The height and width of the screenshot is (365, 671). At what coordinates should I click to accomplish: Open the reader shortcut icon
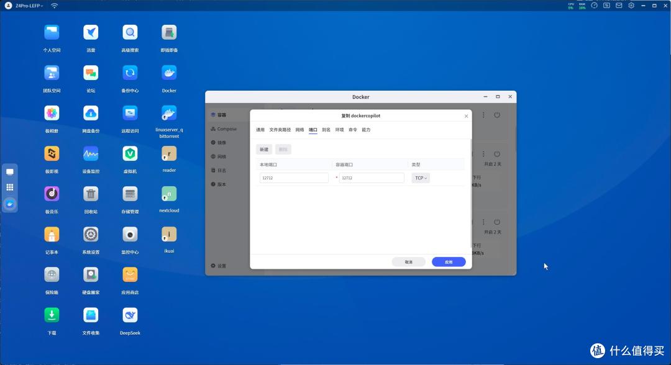point(169,153)
